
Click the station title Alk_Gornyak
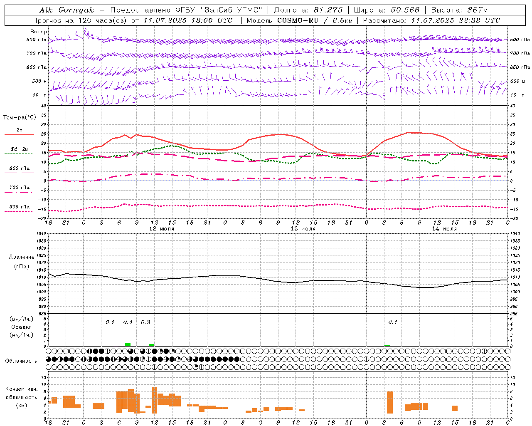coord(66,10)
